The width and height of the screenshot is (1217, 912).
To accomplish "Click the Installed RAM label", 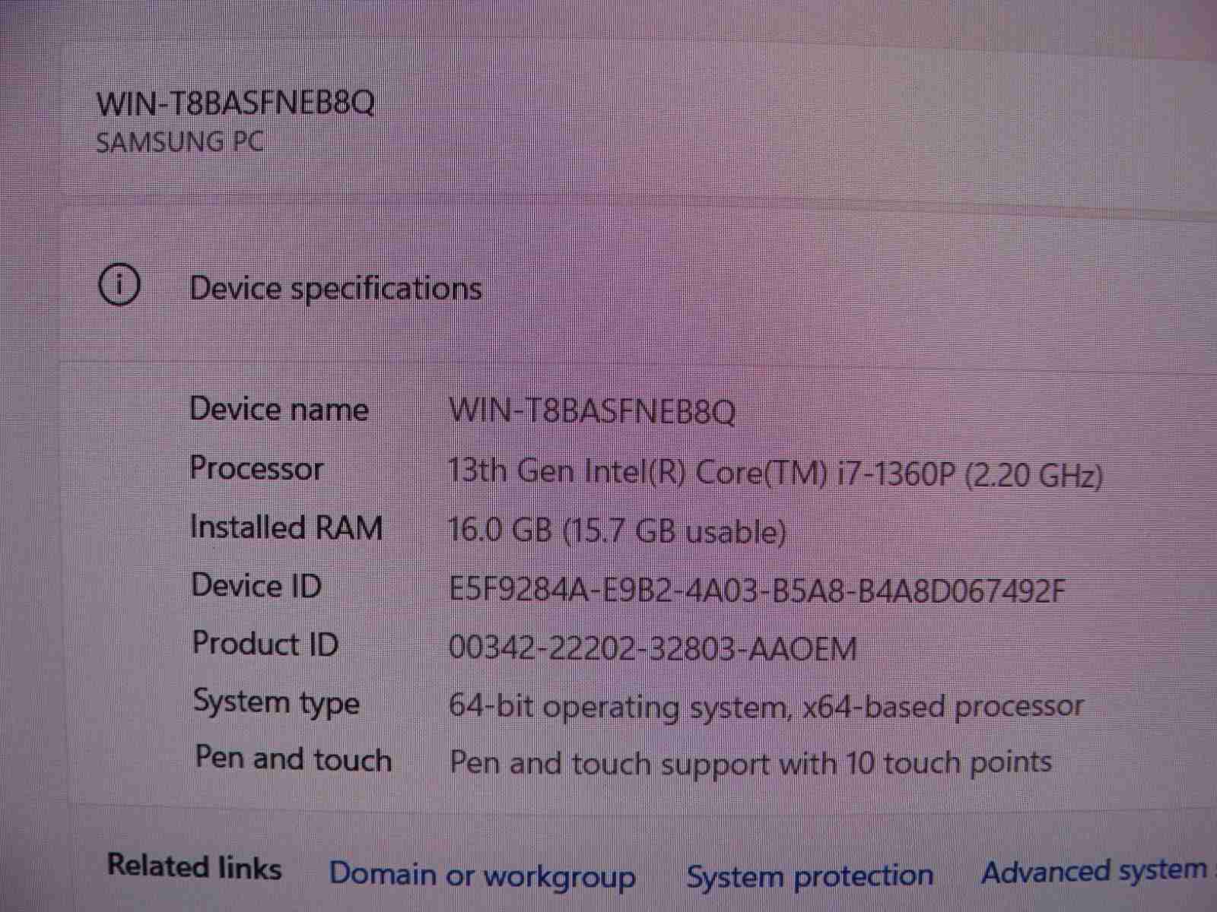I will point(287,527).
